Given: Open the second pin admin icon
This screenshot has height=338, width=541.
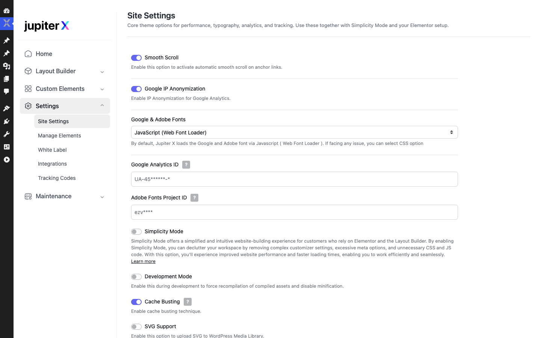Looking at the screenshot, I should pos(6,53).
